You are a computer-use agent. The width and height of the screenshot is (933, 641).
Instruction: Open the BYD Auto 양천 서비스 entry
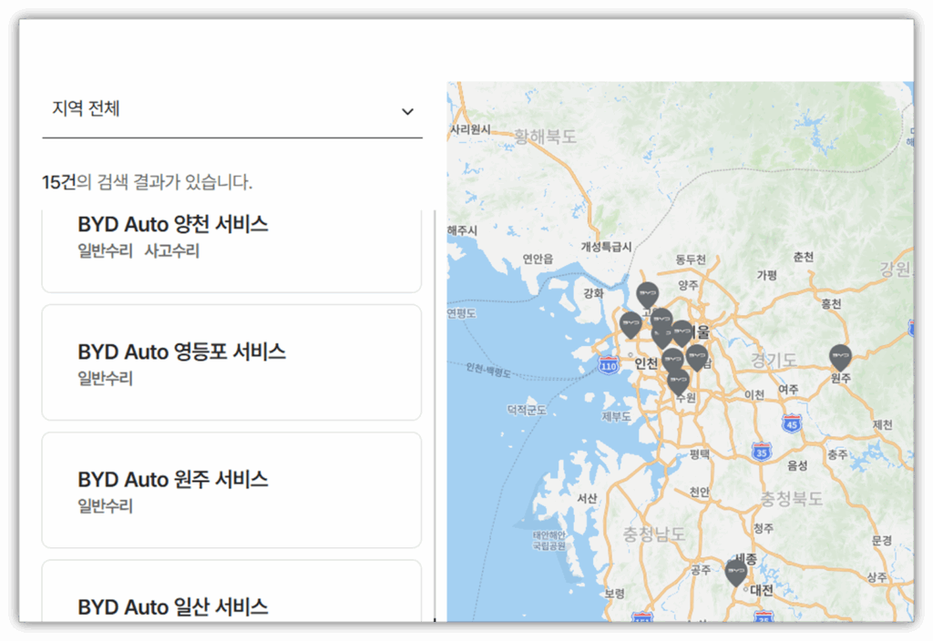[x=173, y=224]
